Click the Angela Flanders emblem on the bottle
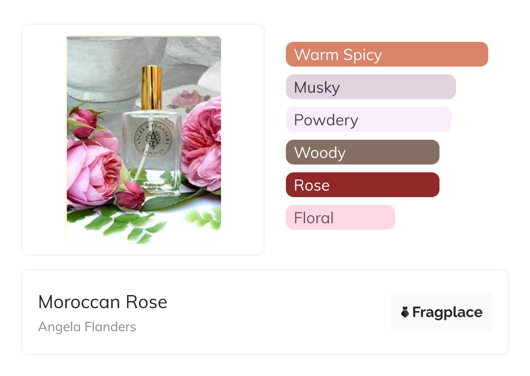This screenshot has width=530, height=376. pyautogui.click(x=151, y=138)
